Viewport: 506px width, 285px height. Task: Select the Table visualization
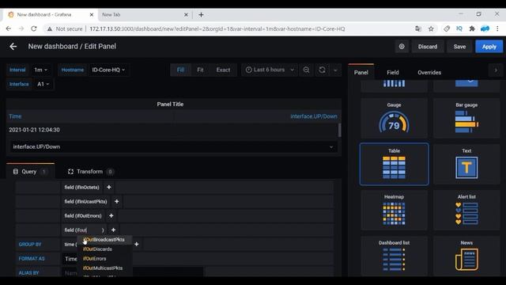(394, 164)
